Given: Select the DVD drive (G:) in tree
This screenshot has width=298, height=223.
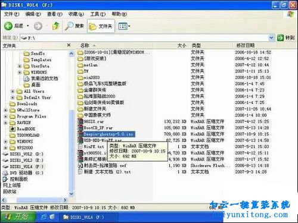Looking at the screenshot, I should (x=23, y=173).
